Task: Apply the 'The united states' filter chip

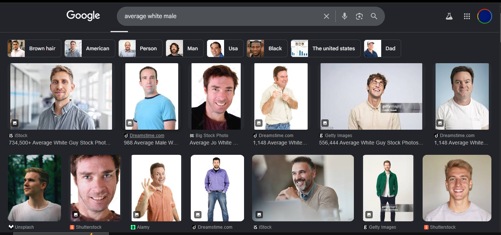Action: [x=326, y=48]
